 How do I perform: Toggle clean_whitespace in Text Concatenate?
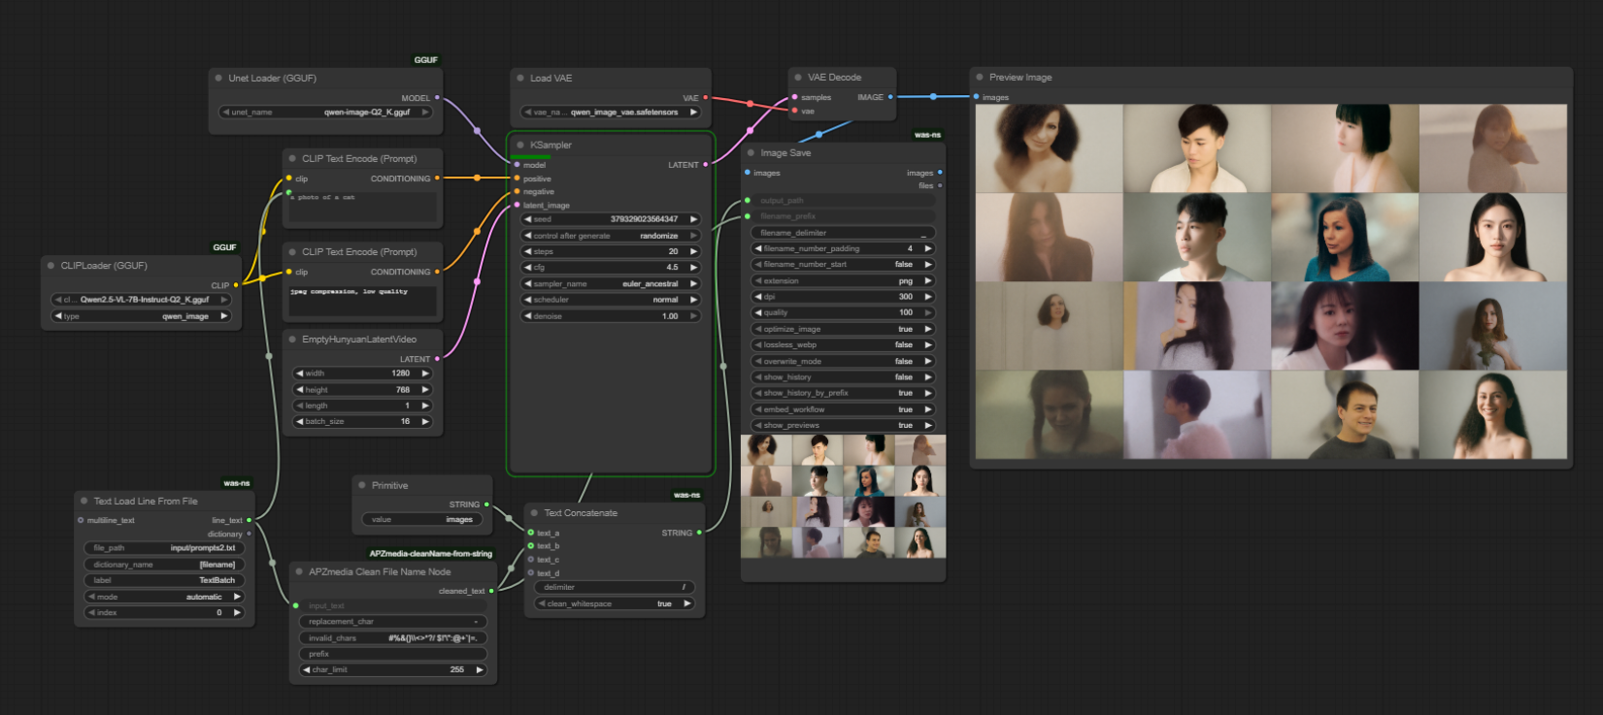[614, 603]
